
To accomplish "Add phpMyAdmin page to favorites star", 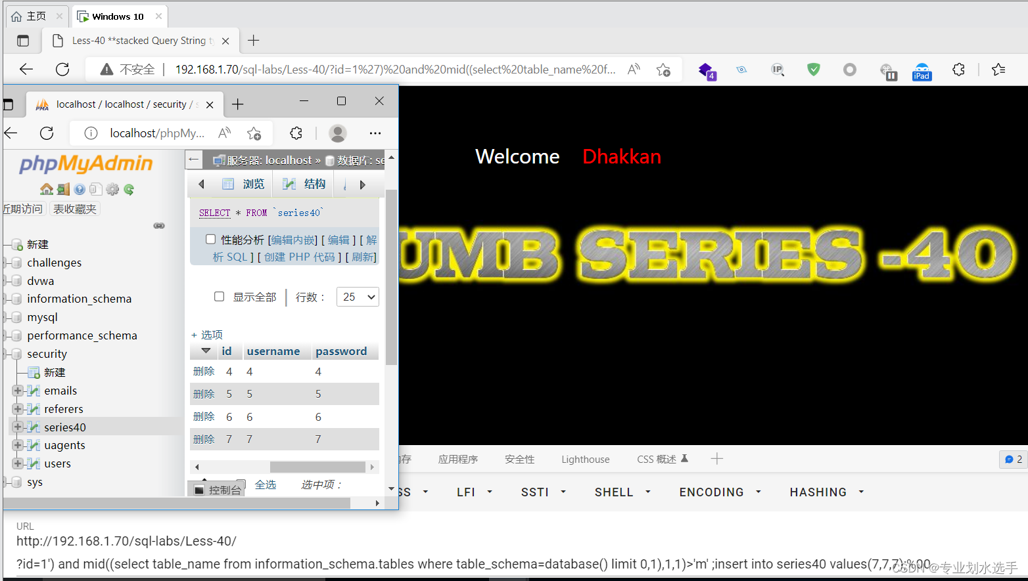I will point(254,133).
